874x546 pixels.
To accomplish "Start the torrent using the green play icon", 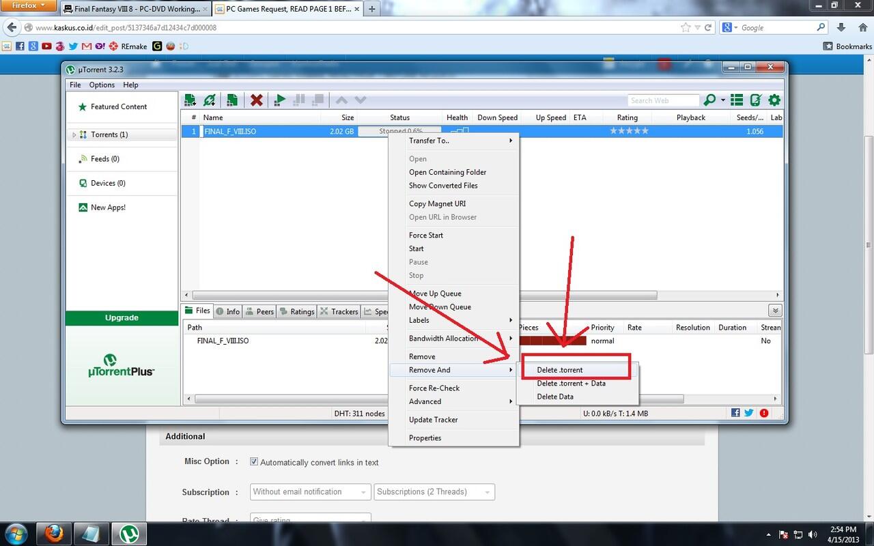I will (279, 100).
